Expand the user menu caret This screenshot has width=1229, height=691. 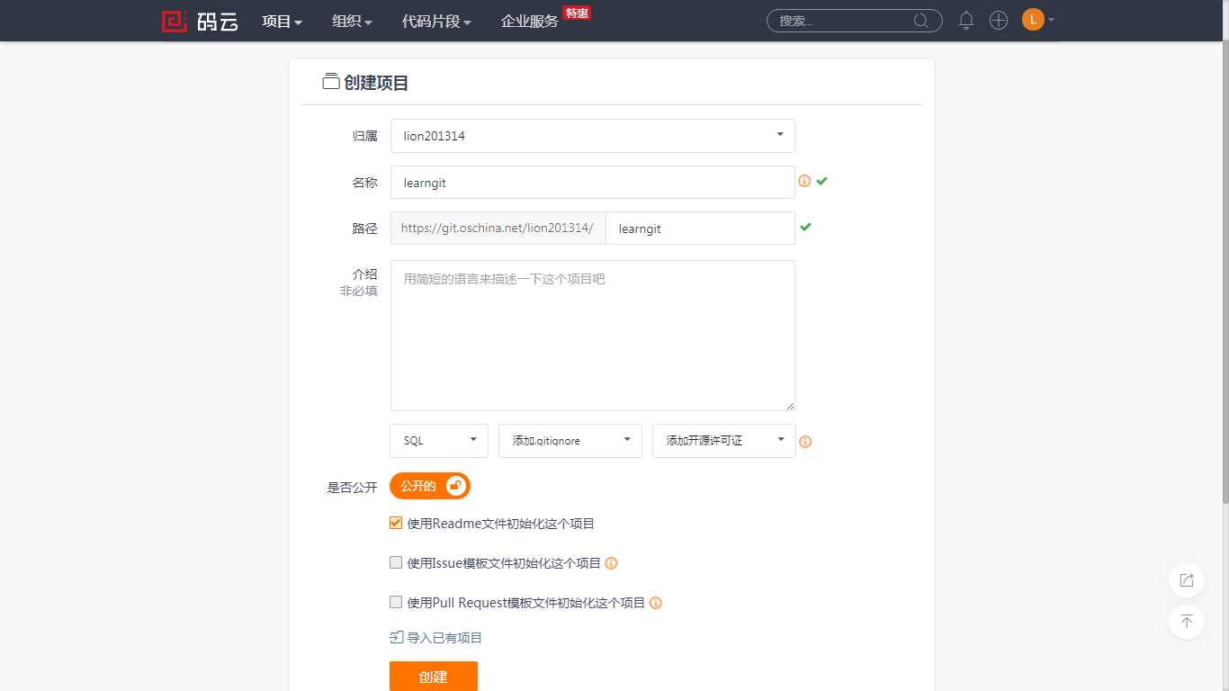pos(1051,21)
